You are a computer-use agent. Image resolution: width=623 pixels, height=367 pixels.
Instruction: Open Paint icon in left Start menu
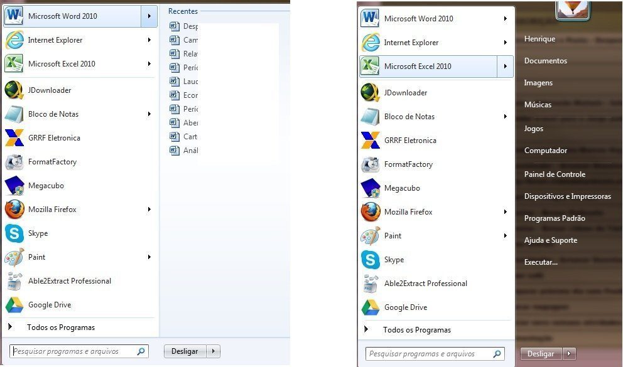click(14, 257)
